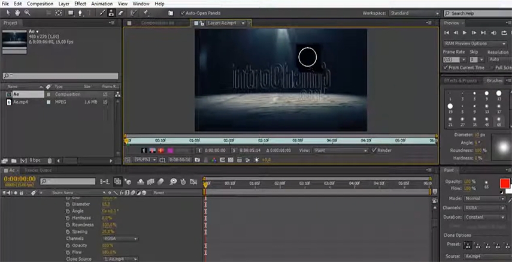
Task: Click set in point bracket button
Action: 200,150
